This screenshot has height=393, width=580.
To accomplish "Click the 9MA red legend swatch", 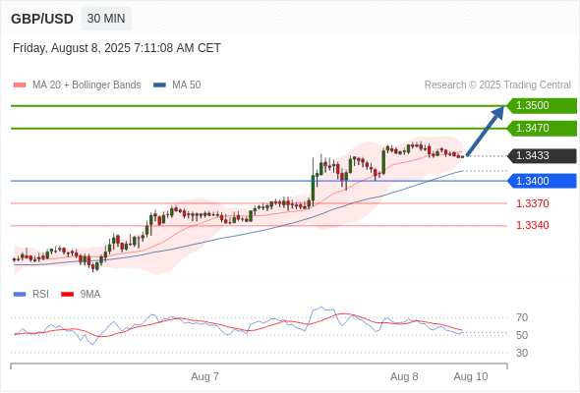I will click(67, 295).
